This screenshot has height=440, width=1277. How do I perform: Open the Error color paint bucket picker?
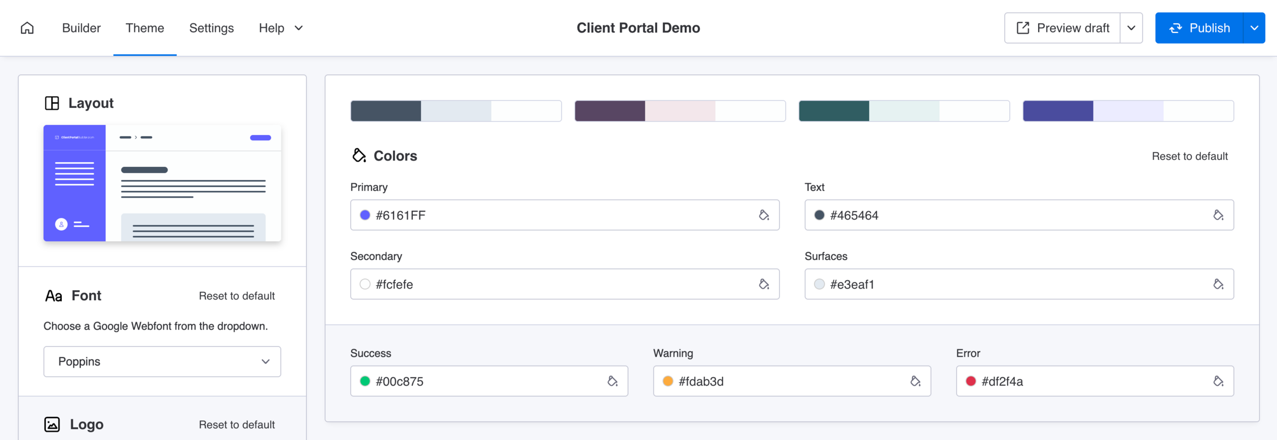pyautogui.click(x=1218, y=381)
